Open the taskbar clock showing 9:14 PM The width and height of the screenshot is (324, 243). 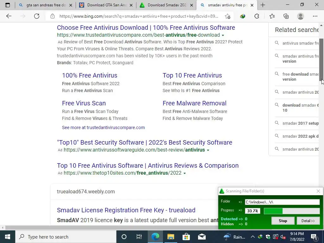[x=297, y=237]
